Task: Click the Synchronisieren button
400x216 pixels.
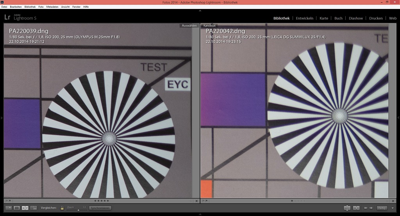Action: coord(100,208)
